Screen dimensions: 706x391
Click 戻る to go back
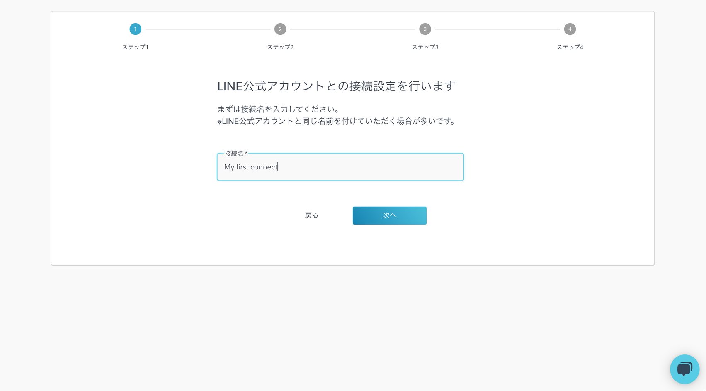(311, 215)
